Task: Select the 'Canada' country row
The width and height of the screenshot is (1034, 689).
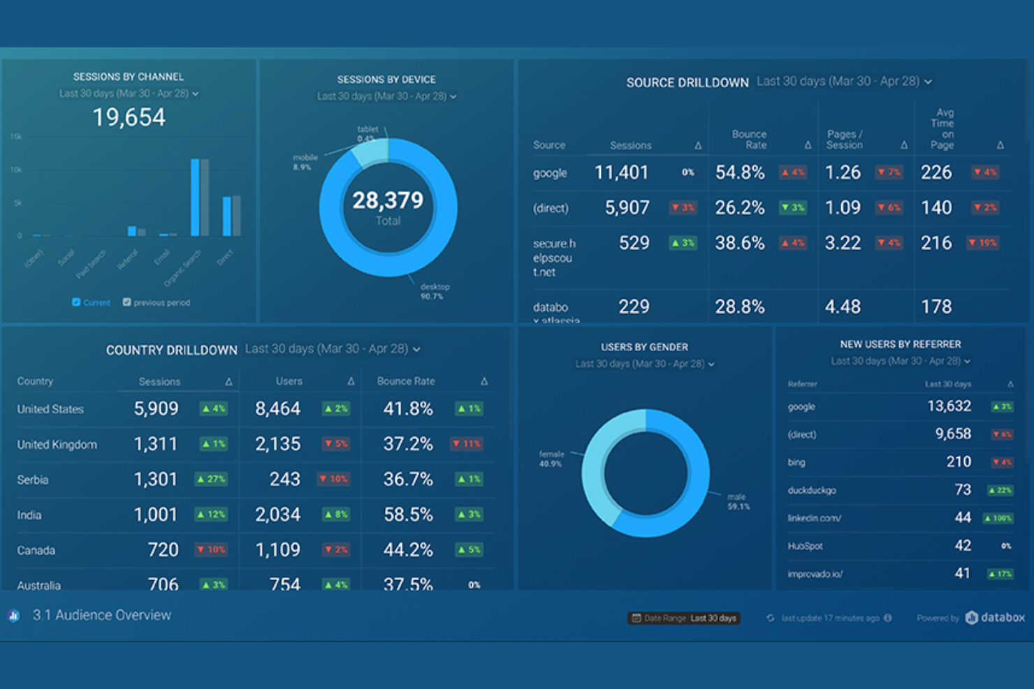Action: [x=255, y=550]
